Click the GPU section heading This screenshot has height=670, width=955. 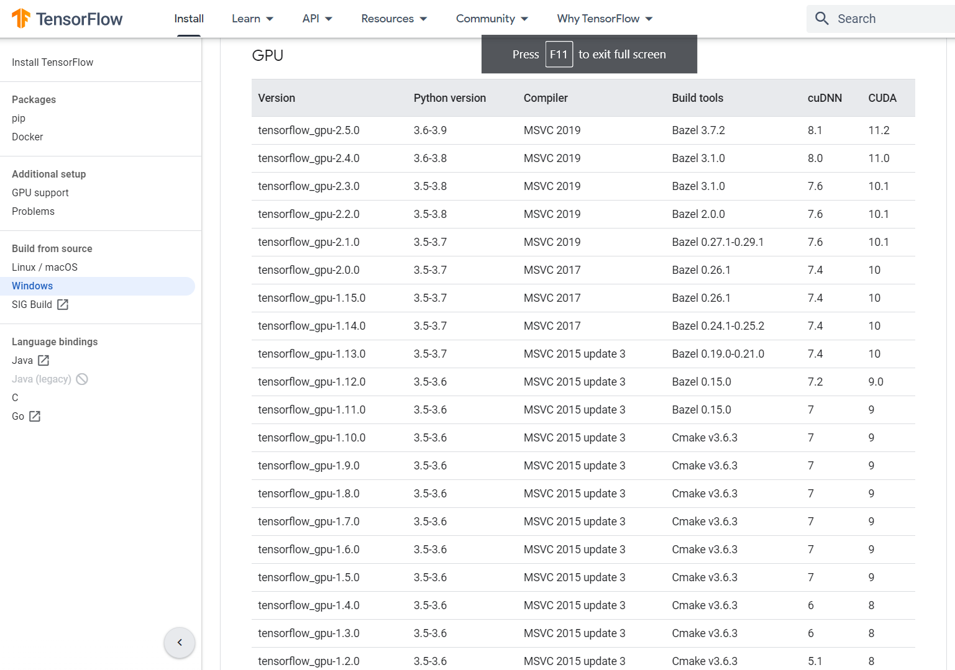268,55
